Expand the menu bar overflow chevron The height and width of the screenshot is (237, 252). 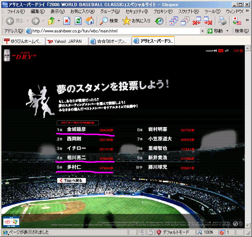[x=247, y=11]
